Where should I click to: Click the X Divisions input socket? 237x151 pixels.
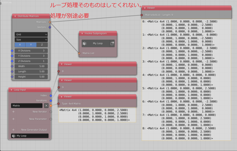(x=12, y=51)
